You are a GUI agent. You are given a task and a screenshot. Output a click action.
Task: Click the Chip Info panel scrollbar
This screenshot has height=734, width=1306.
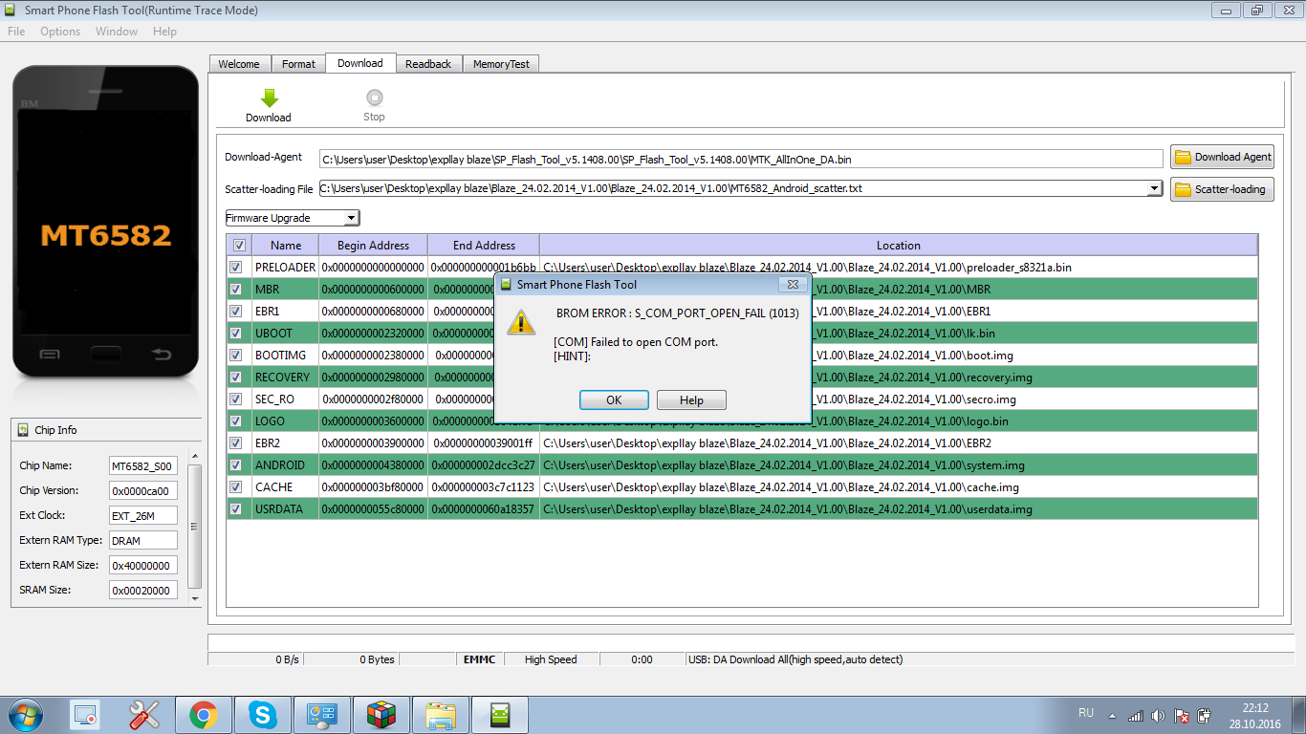196,526
